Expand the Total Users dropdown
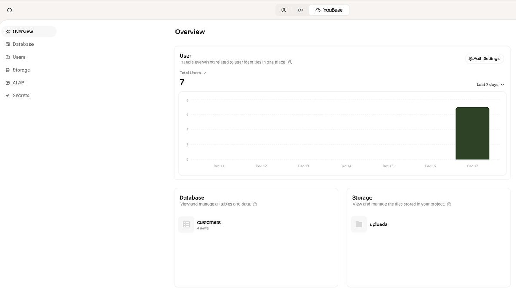This screenshot has height=300, width=516. click(193, 73)
